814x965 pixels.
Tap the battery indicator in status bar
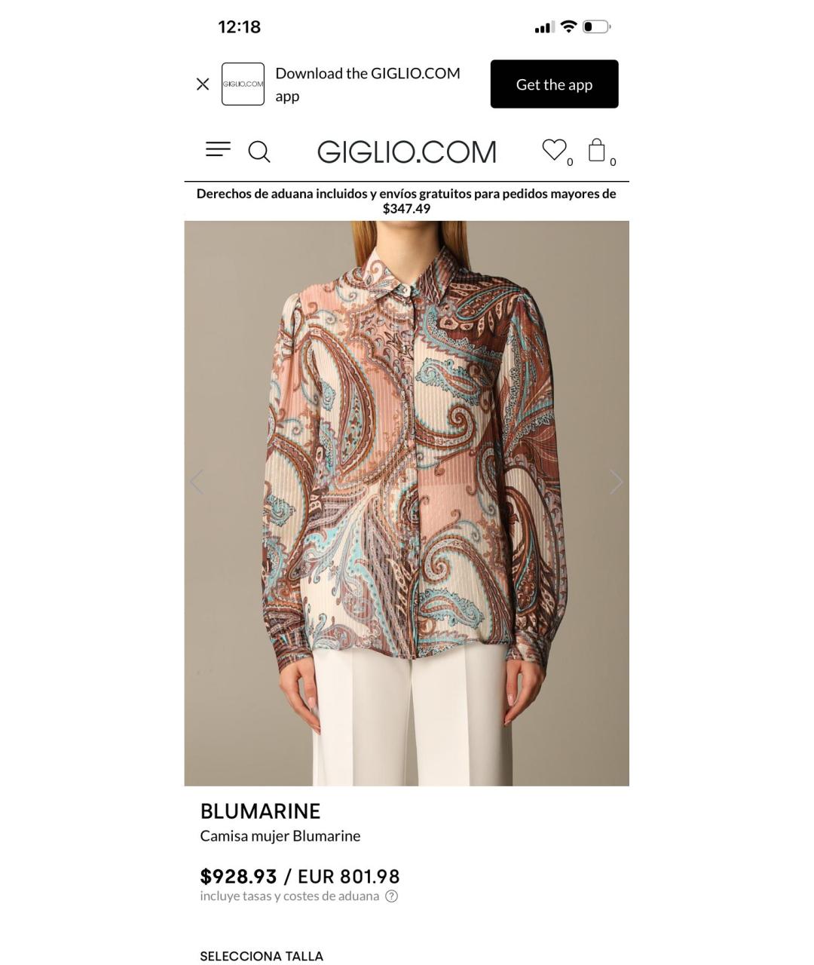(596, 27)
